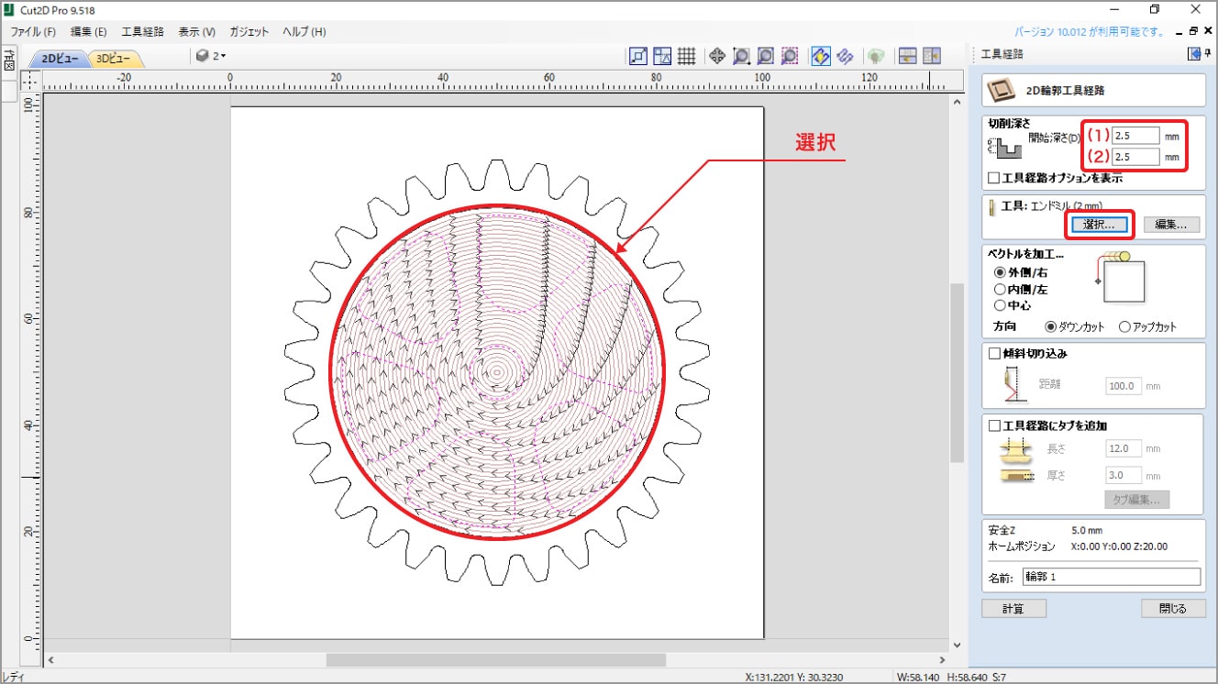The width and height of the screenshot is (1218, 684).
Task: Click the 名前 toolpath name field
Action: [1111, 577]
